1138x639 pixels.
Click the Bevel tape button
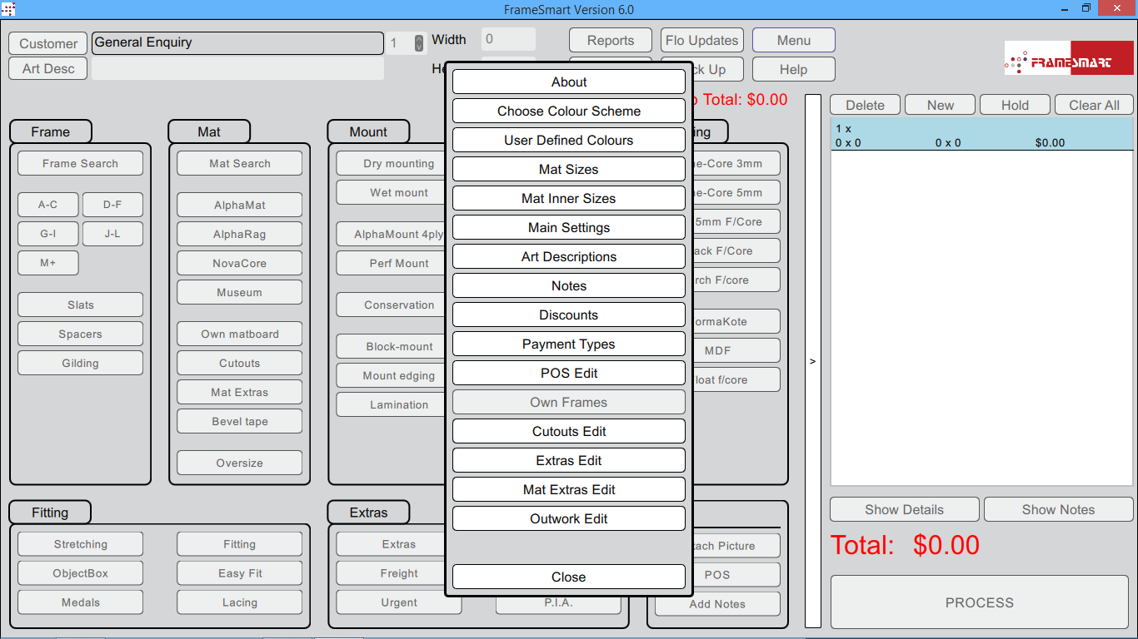pyautogui.click(x=240, y=421)
